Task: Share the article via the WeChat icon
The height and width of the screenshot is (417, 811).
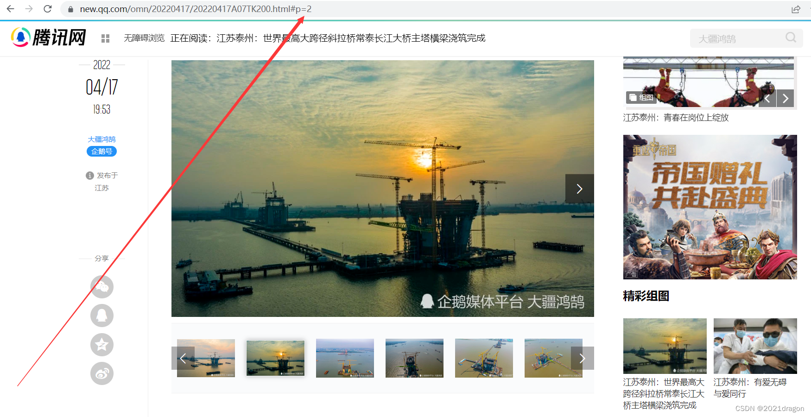Action: click(102, 287)
